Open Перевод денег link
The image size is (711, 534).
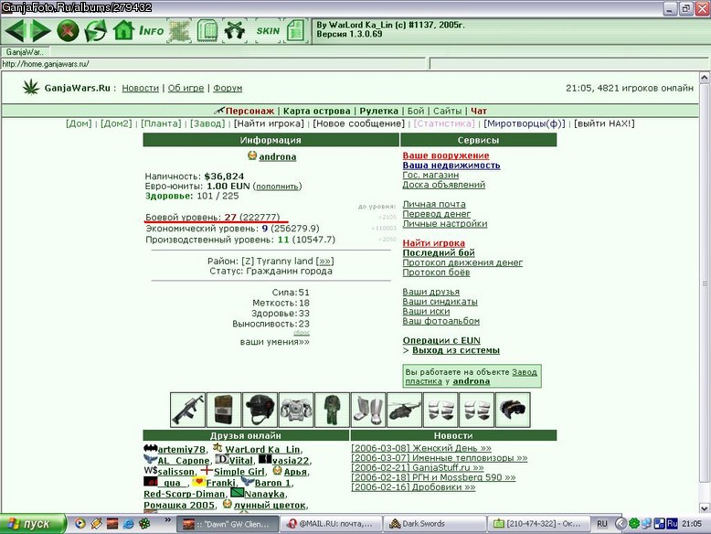(x=436, y=214)
